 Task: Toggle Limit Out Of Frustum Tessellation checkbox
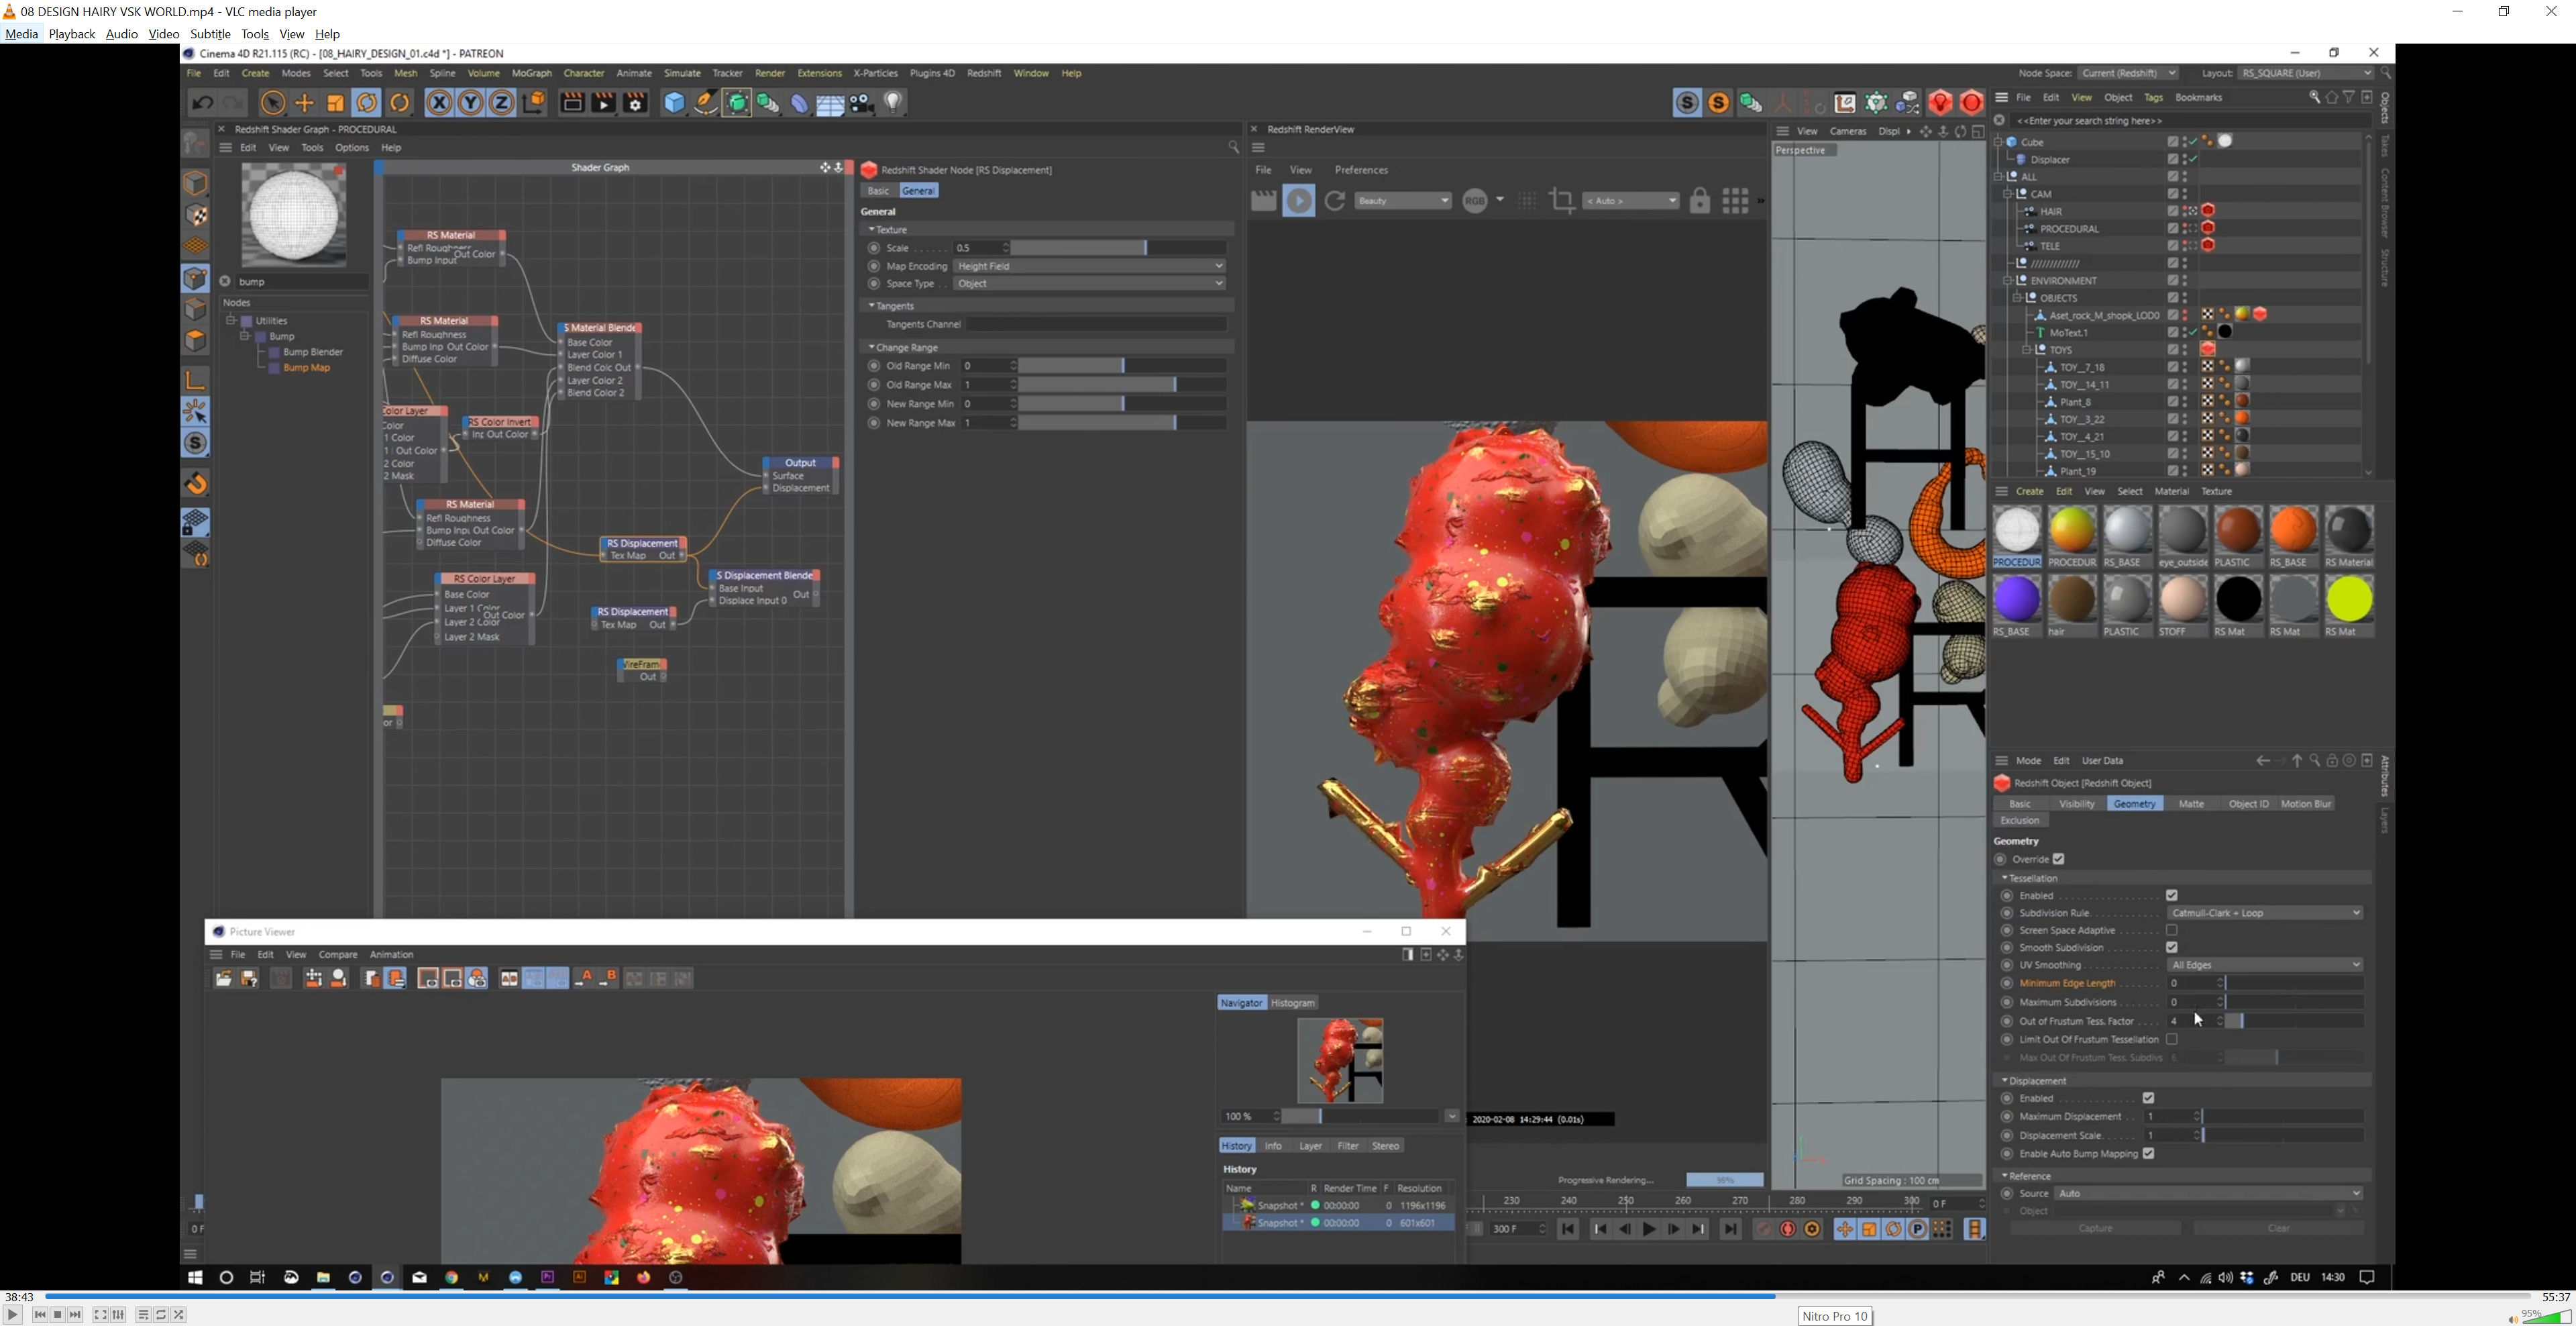(2172, 1039)
